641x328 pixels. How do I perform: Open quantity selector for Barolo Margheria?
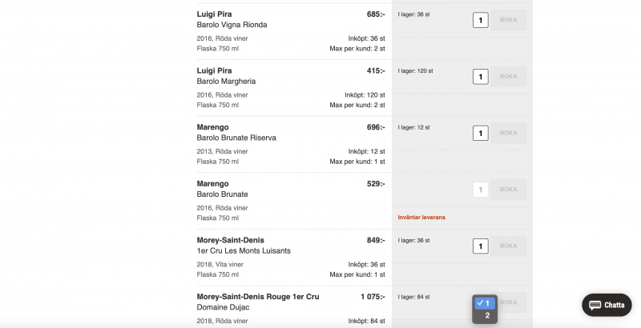click(480, 77)
